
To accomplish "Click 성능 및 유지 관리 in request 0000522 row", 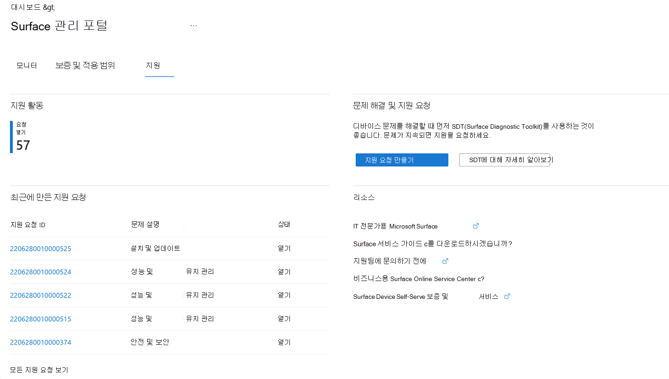I will tap(172, 295).
